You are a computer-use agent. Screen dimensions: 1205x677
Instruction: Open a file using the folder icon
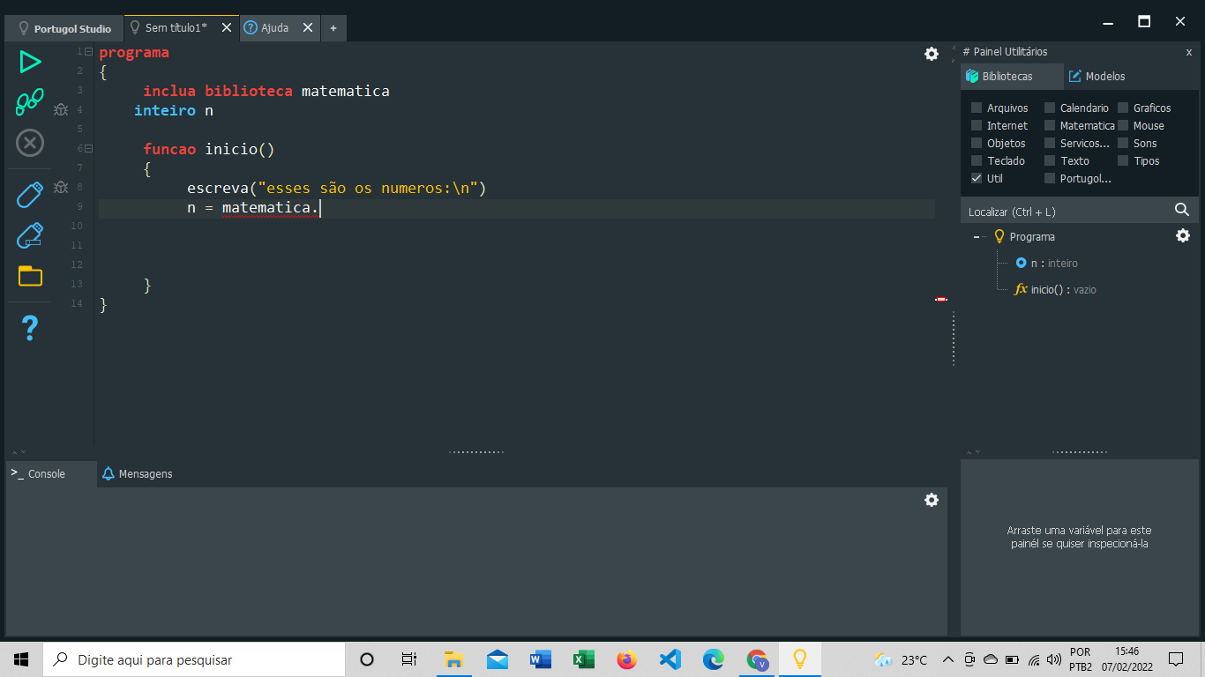point(29,276)
